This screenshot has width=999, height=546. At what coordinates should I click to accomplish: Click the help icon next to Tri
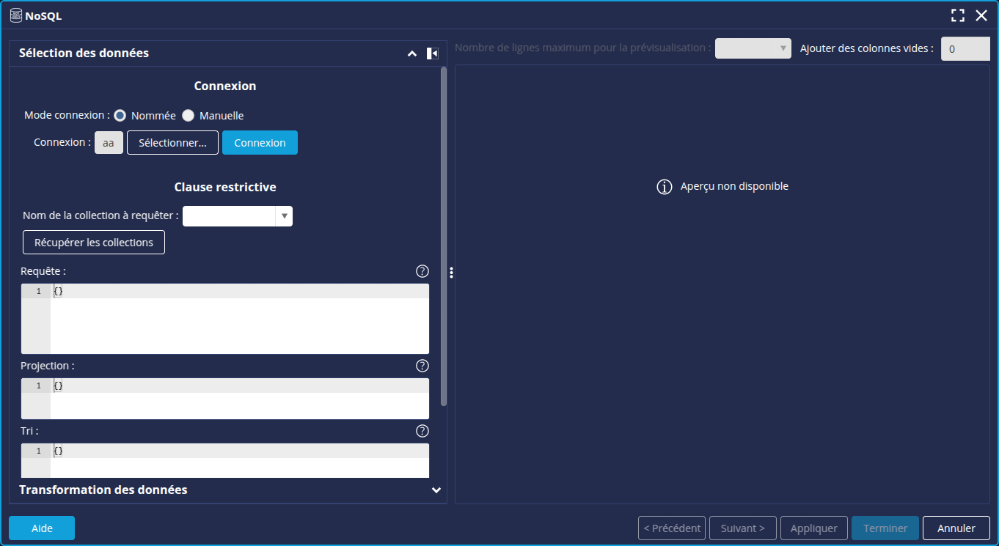[x=422, y=431]
